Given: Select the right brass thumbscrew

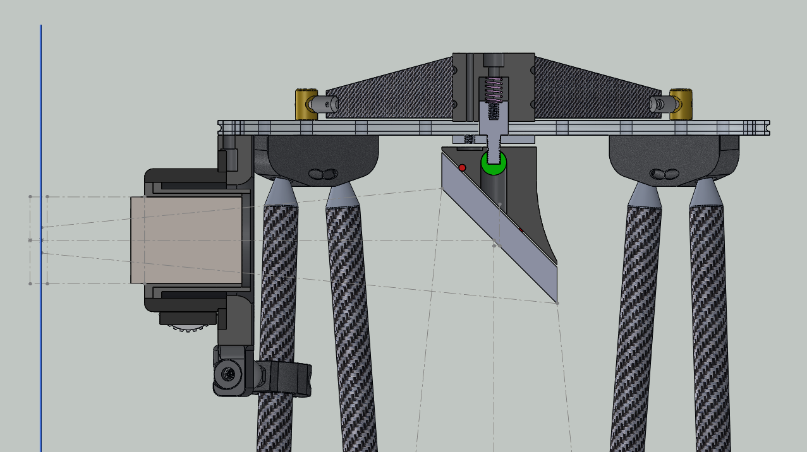Looking at the screenshot, I should [x=681, y=104].
